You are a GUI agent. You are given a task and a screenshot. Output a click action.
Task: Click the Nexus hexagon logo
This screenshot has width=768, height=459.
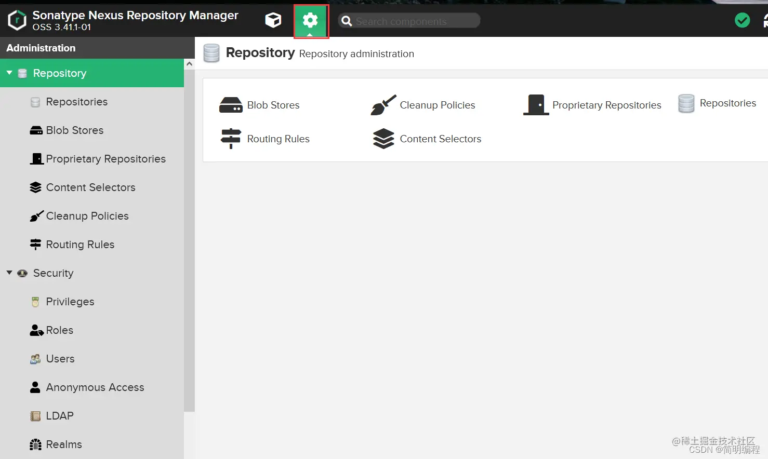pyautogui.click(x=17, y=20)
